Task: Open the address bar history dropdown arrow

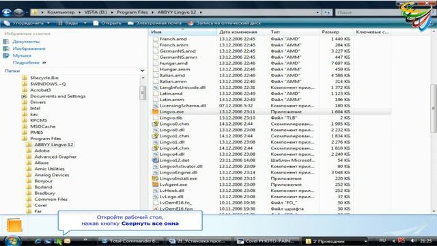Action: [318, 12]
